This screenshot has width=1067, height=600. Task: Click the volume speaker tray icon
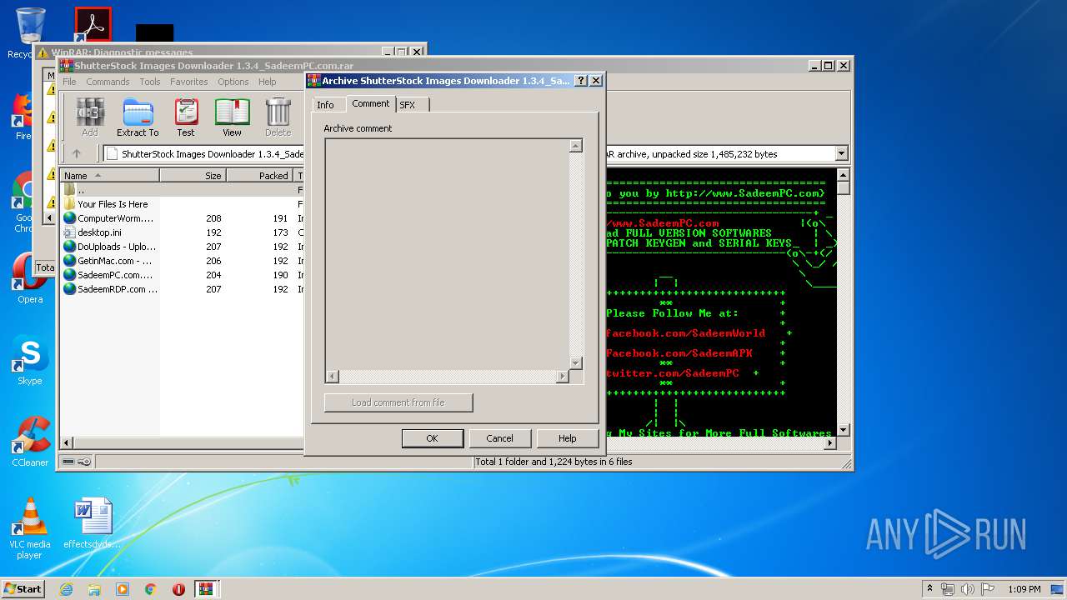coord(965,588)
